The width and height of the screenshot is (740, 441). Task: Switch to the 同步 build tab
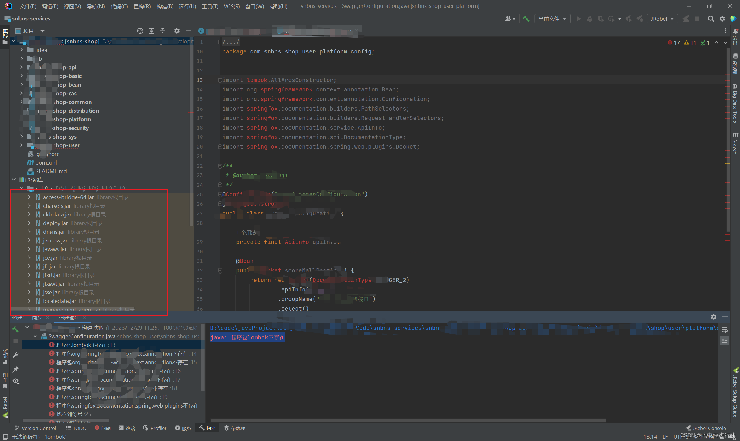pos(37,317)
